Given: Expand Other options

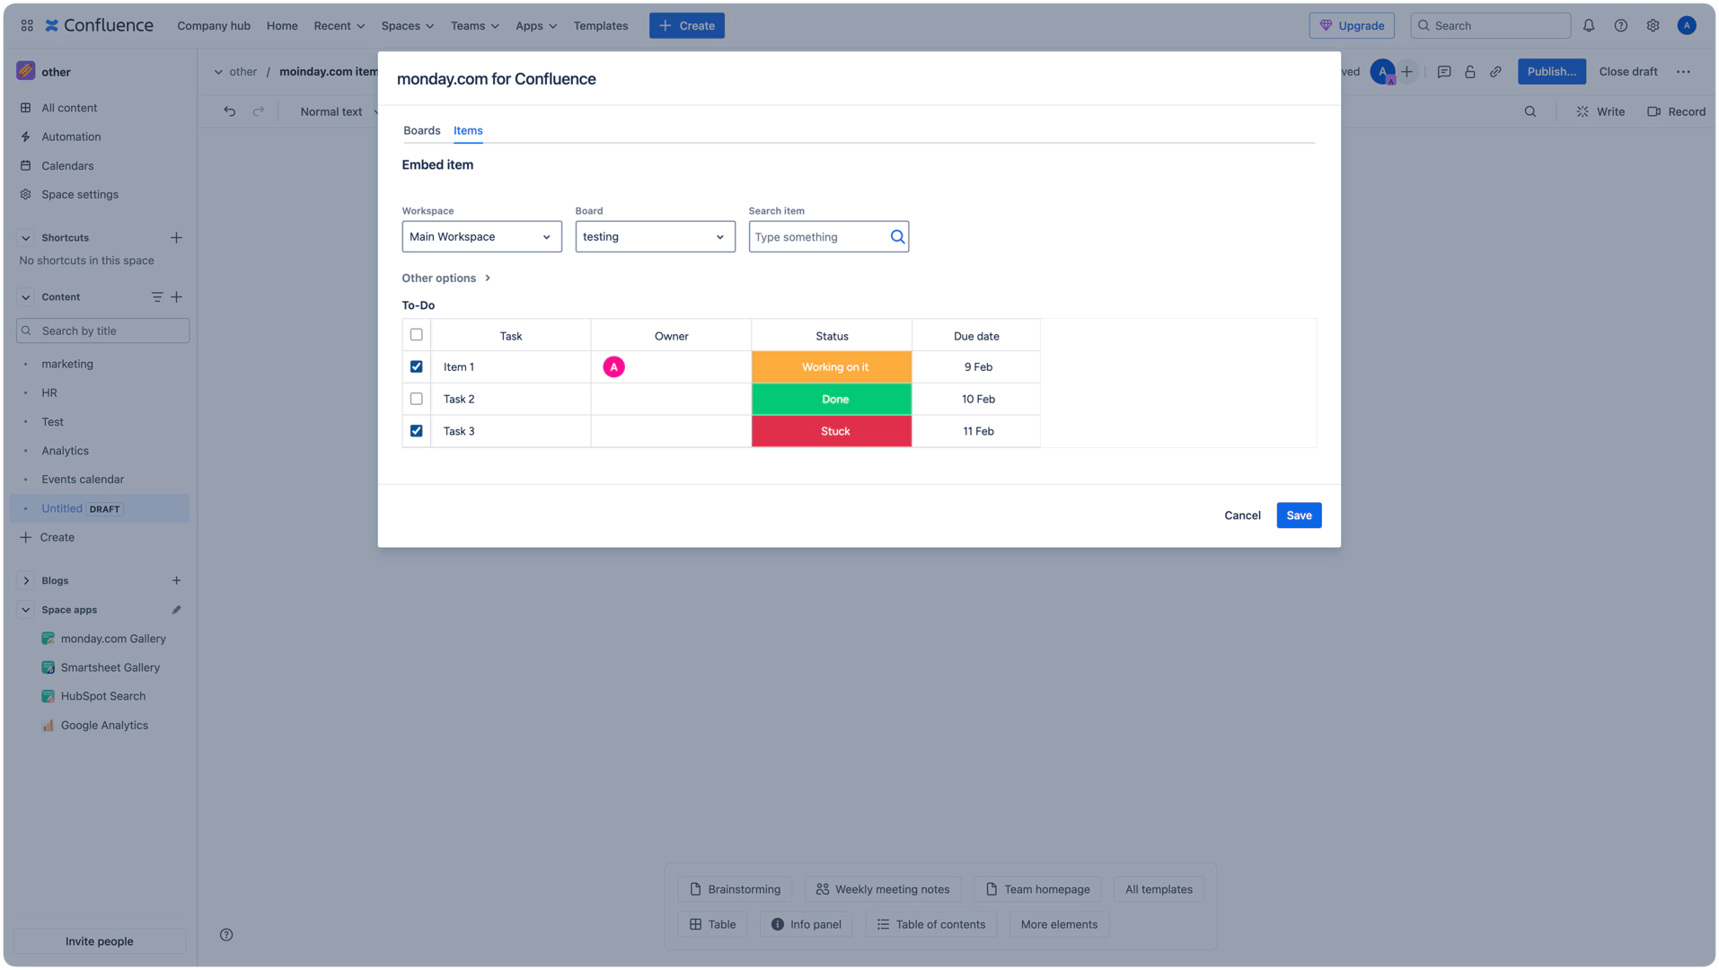Looking at the screenshot, I should [445, 278].
